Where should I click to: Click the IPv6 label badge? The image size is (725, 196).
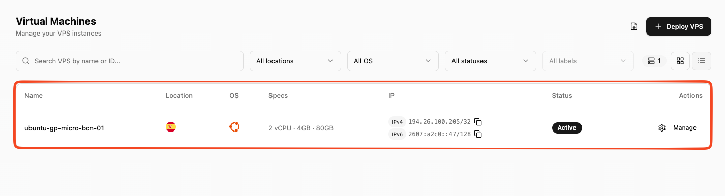[x=397, y=134]
